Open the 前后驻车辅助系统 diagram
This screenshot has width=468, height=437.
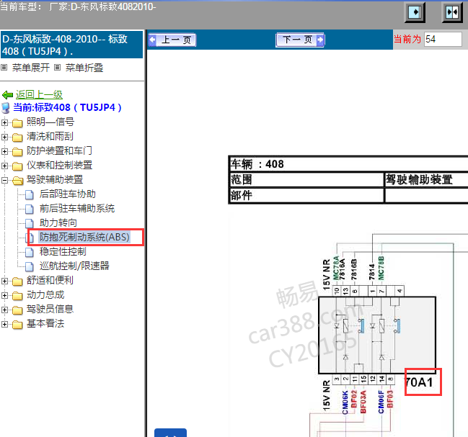77,208
